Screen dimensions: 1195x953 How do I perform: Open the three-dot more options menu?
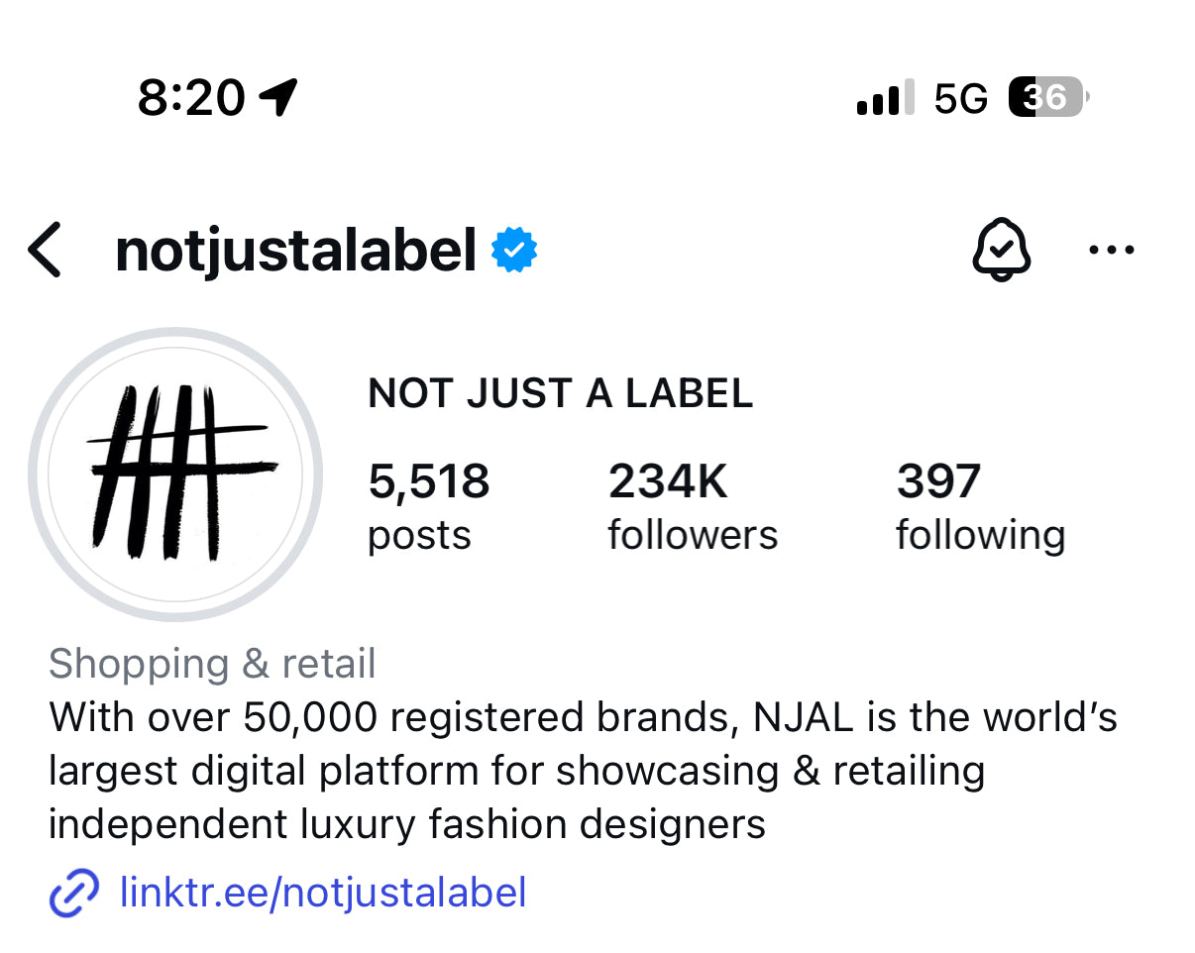(x=1111, y=250)
